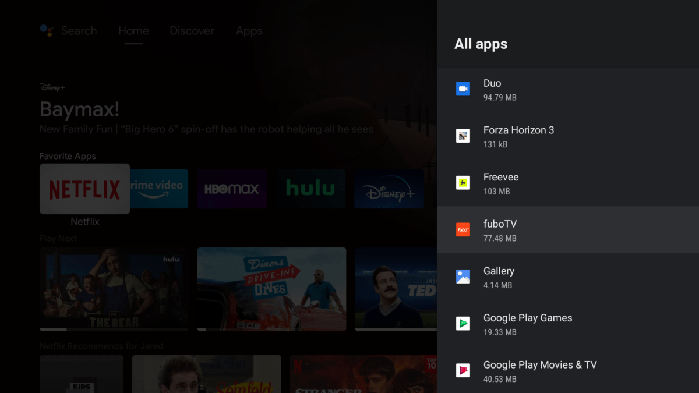Click the Google Play Movies & TV icon

pos(463,370)
